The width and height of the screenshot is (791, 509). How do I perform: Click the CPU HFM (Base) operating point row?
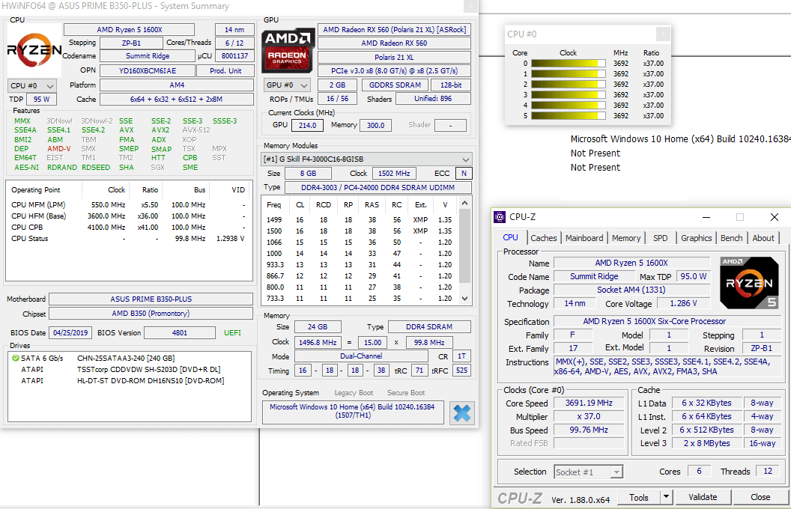point(128,216)
